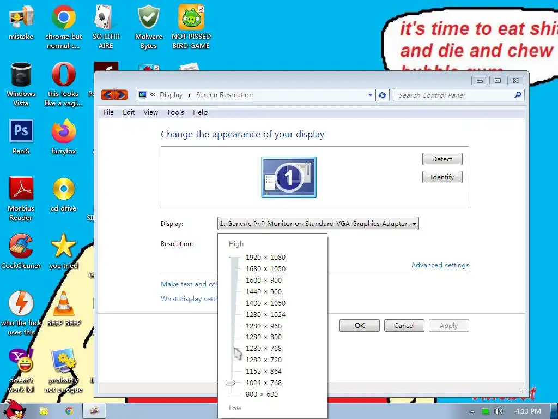Open the View menu
The width and height of the screenshot is (558, 419).
[x=150, y=112]
